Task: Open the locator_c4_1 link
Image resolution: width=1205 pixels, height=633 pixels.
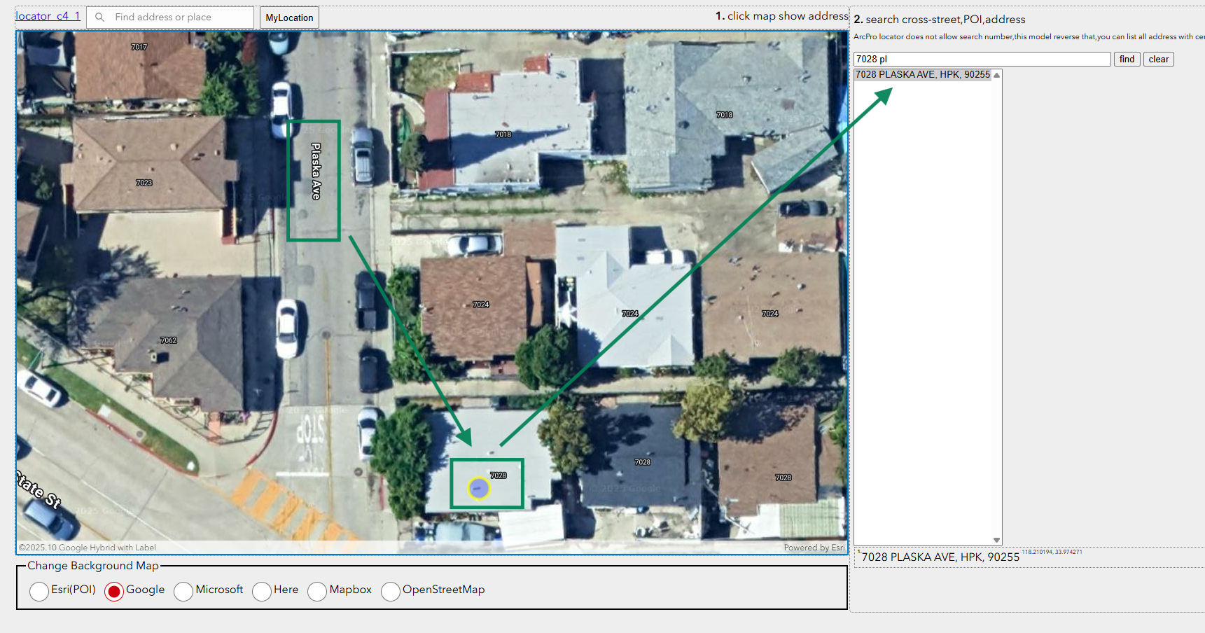Action: tap(48, 16)
